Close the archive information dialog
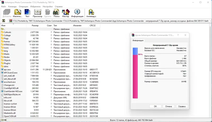 (x=185, y=35)
